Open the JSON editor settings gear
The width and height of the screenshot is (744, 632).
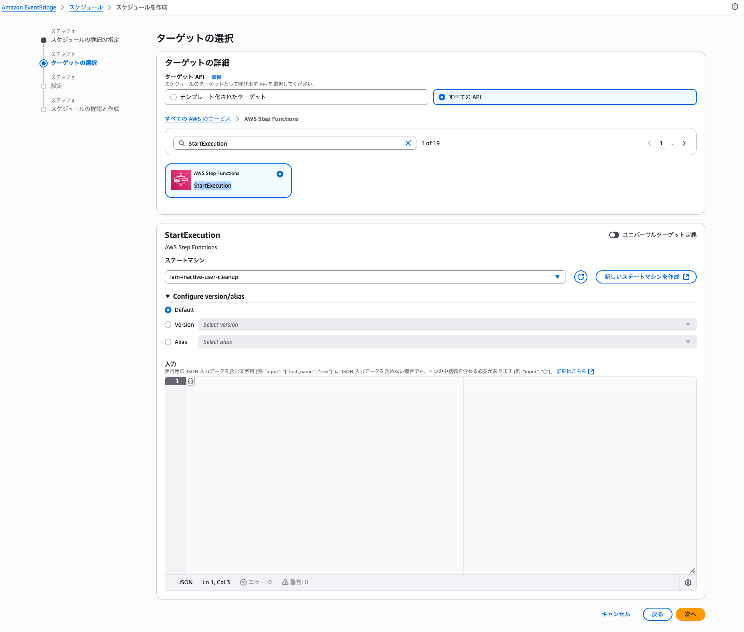point(688,583)
